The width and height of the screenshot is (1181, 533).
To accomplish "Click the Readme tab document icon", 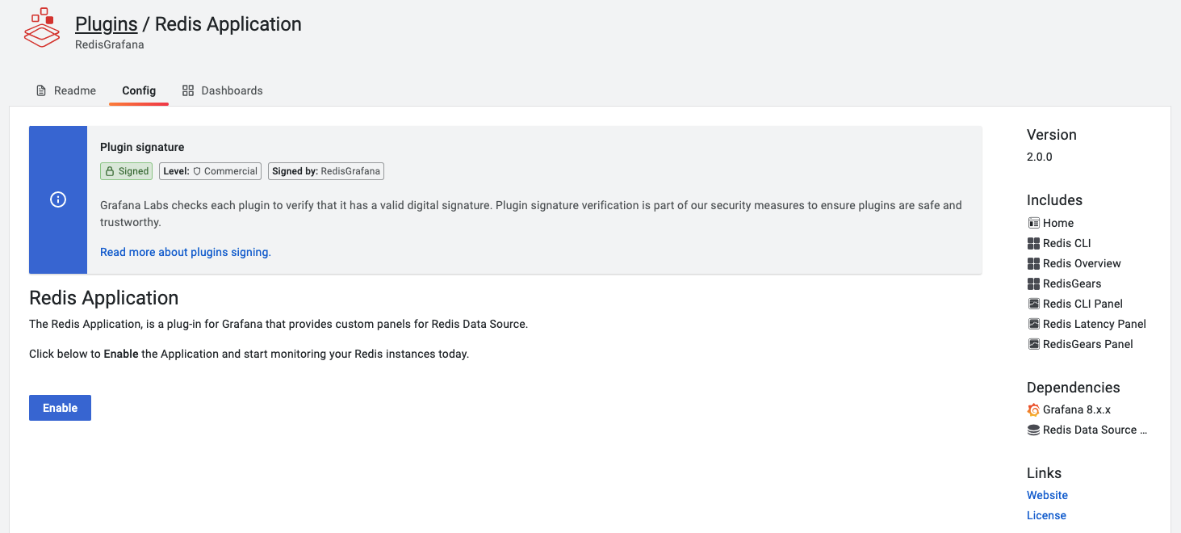I will pos(41,90).
